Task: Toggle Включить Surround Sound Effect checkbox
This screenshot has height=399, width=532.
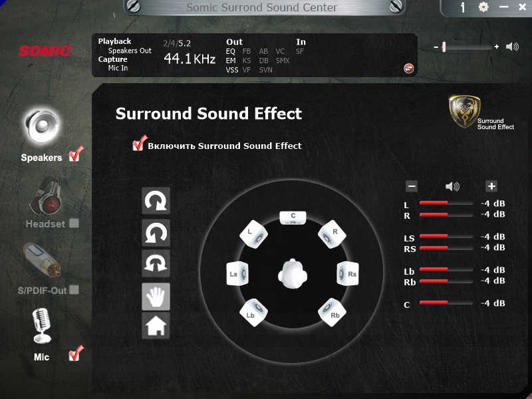Action: click(x=139, y=143)
